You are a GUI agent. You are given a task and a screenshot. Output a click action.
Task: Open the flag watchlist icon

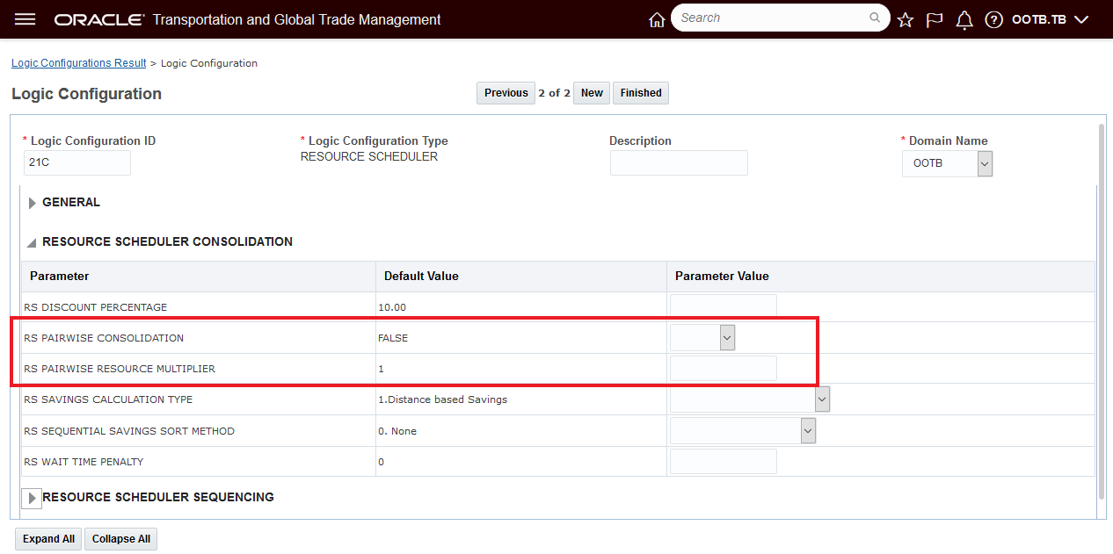click(935, 19)
